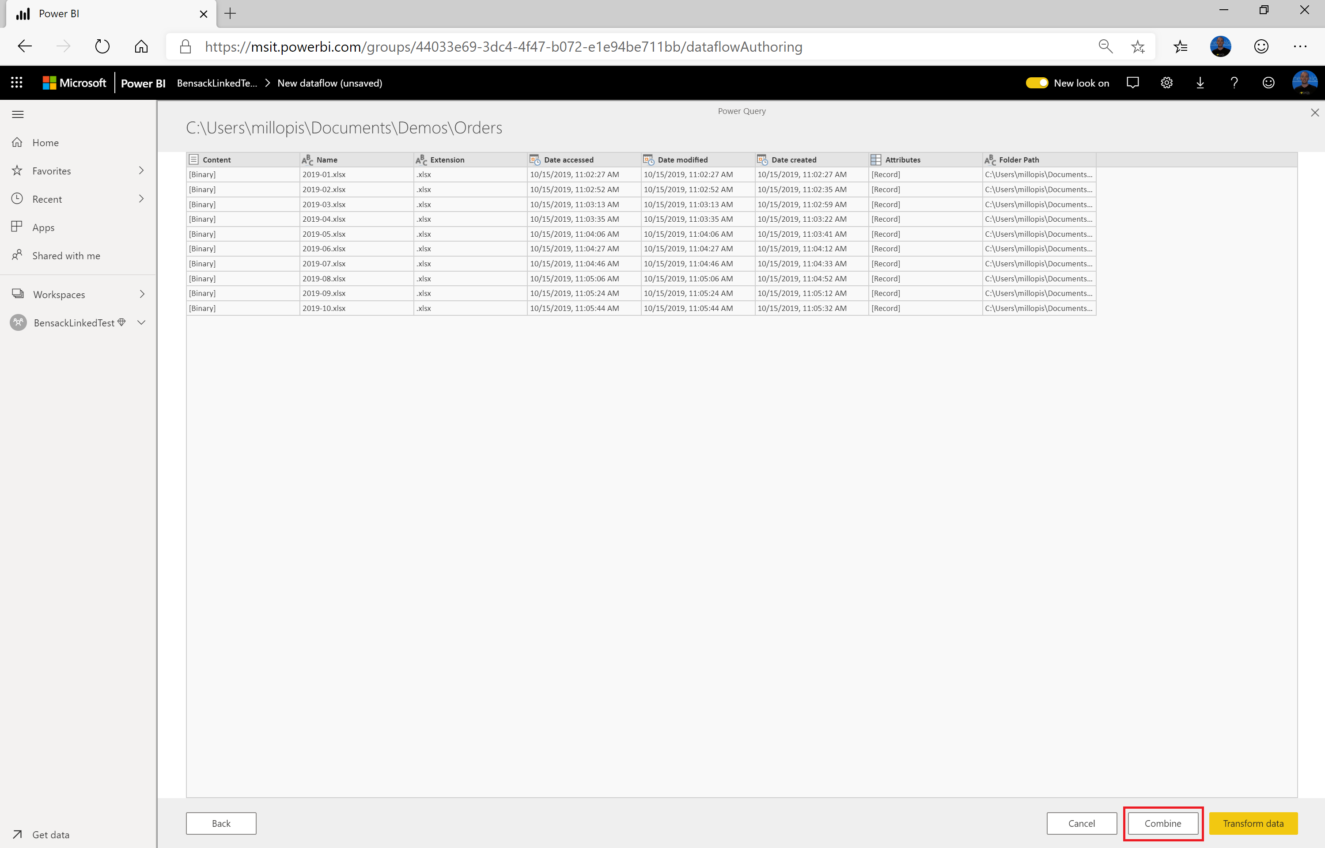
Task: Refresh the browser page
Action: point(102,46)
